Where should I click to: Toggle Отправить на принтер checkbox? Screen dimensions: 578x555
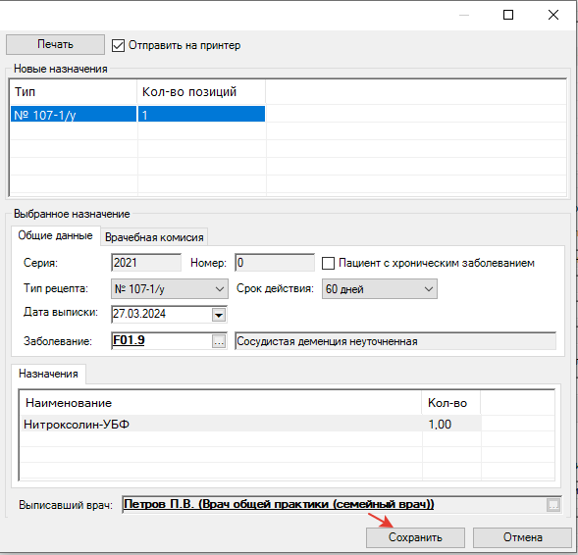pos(118,46)
